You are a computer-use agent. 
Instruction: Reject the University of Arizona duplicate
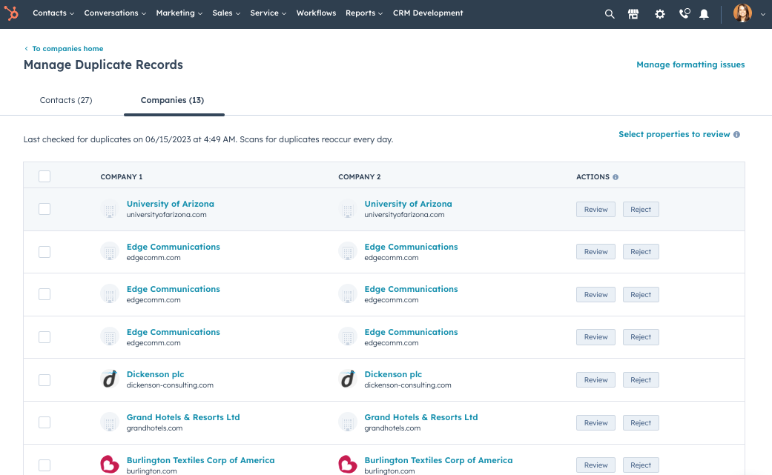641,210
